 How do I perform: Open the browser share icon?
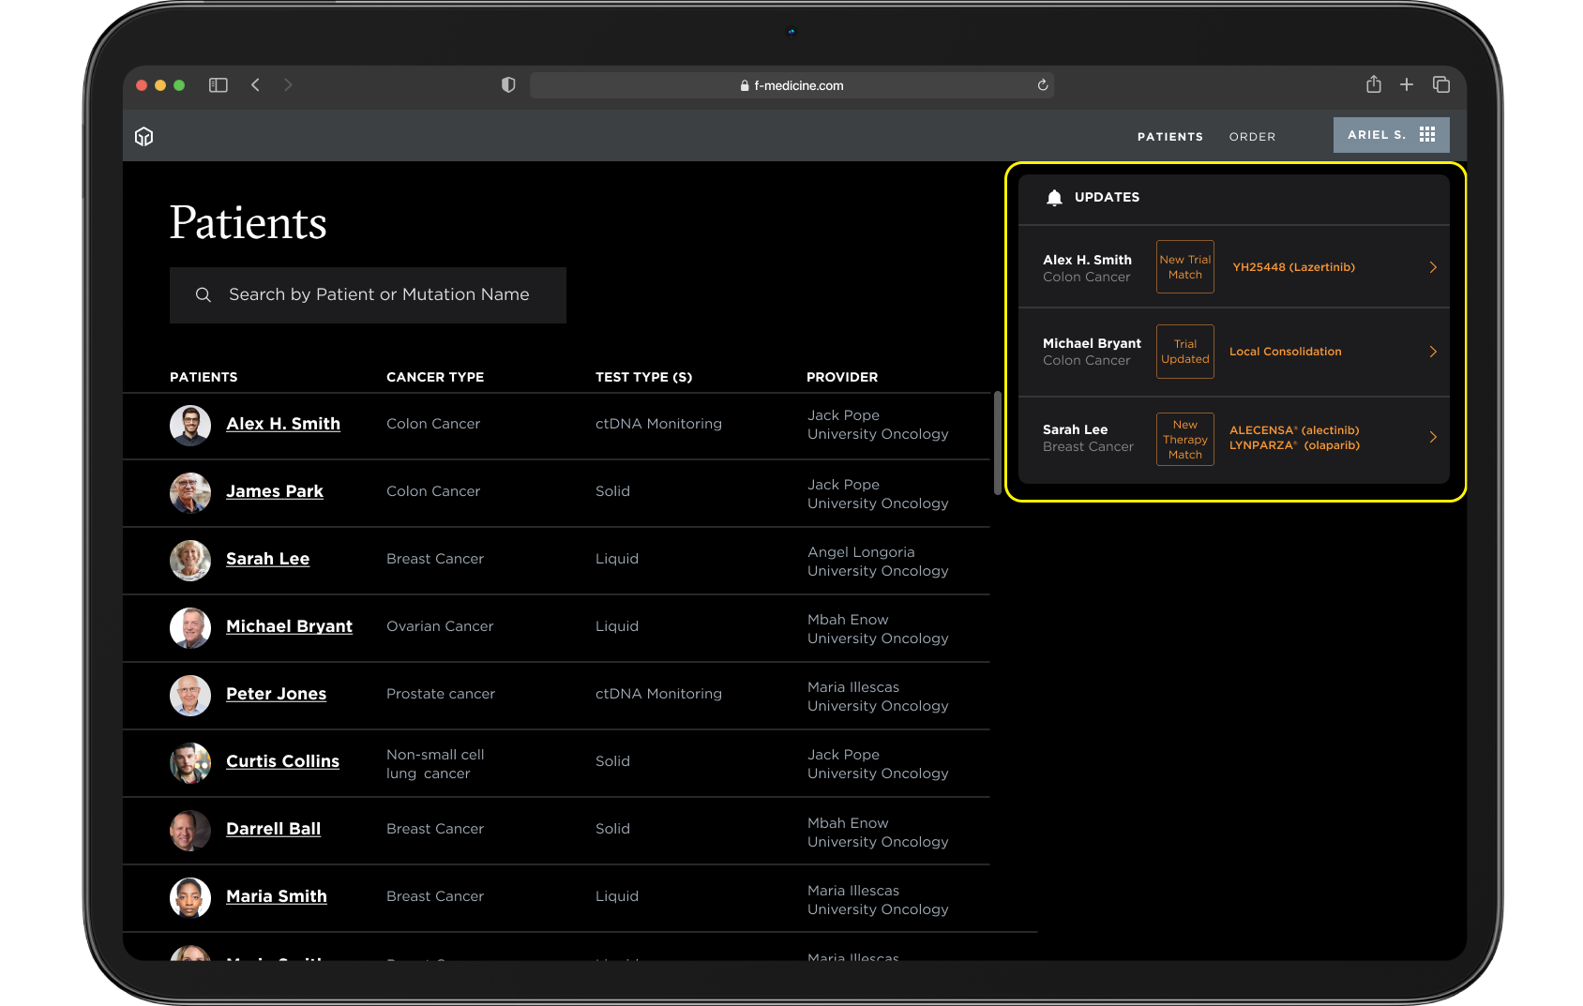tap(1374, 84)
